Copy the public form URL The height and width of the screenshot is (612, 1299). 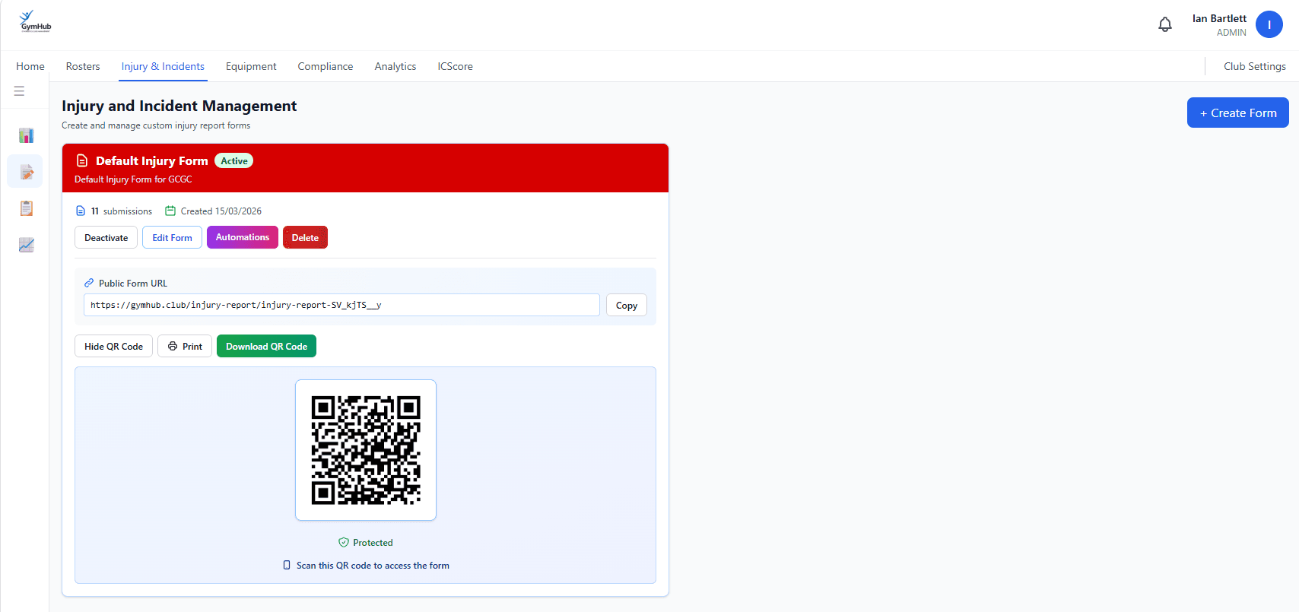[x=627, y=305]
